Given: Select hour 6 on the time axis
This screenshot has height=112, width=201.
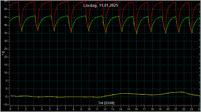Looking at the screenshot, I should point(57,109).
